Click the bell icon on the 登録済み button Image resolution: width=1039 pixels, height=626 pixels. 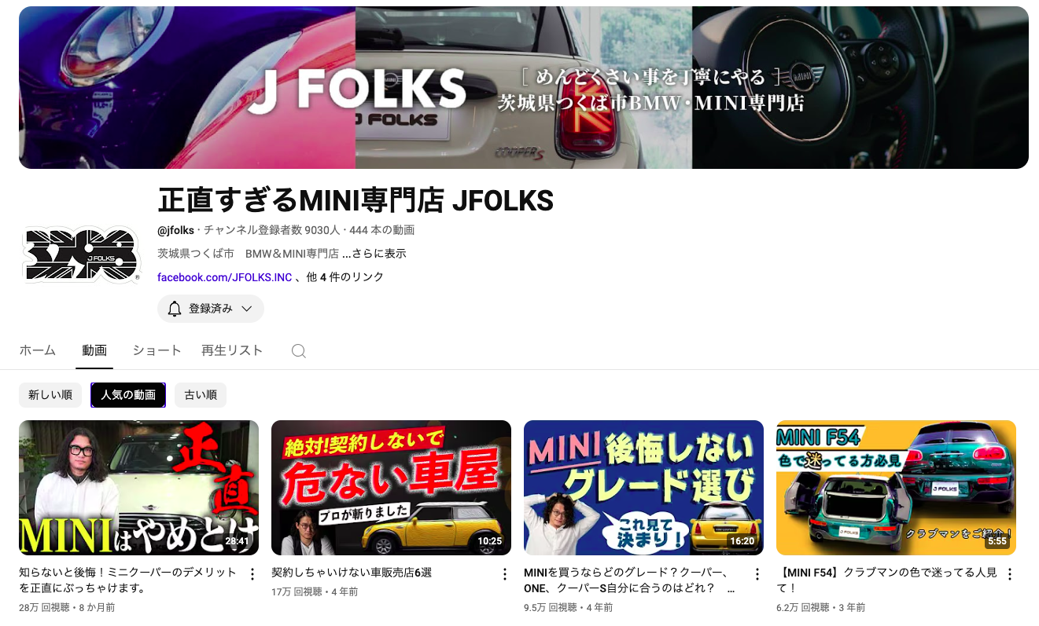(175, 309)
